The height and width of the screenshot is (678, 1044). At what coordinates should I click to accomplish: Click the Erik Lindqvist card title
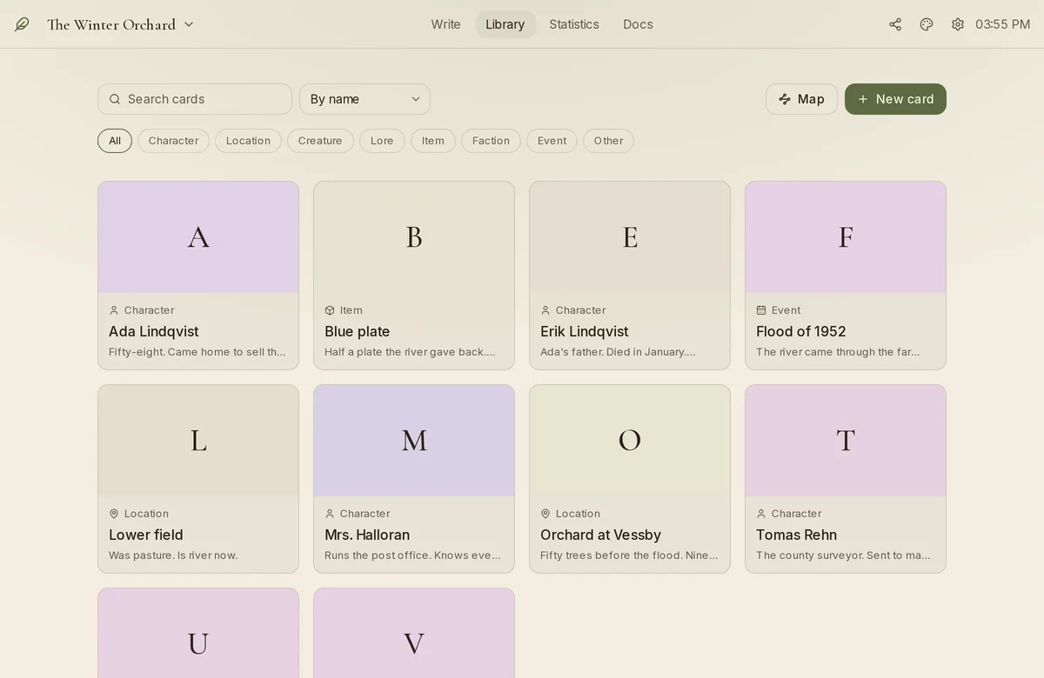point(585,331)
